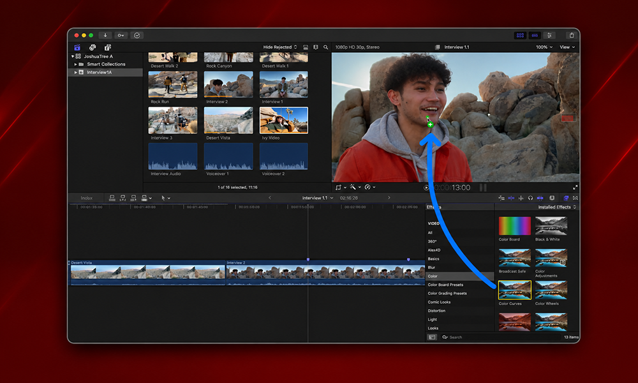Select the All effects category
Image resolution: width=638 pixels, height=383 pixels.
[x=430, y=233]
